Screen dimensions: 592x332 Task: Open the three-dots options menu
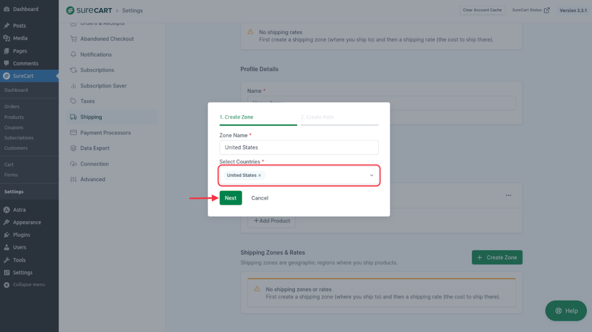point(509,195)
